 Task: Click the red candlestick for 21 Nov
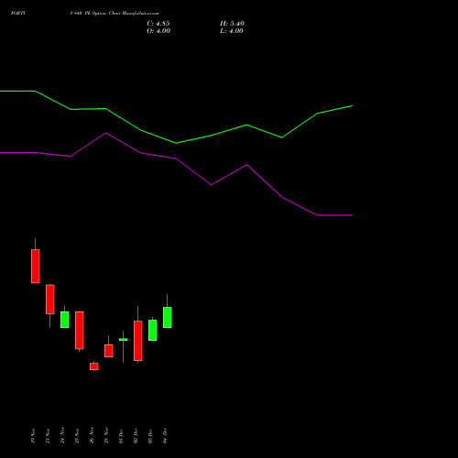[50, 300]
